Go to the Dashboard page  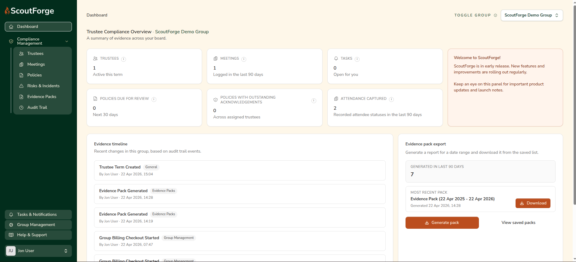pyautogui.click(x=38, y=27)
